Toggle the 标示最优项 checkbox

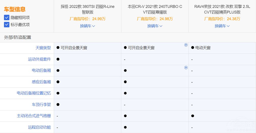tap(7, 25)
